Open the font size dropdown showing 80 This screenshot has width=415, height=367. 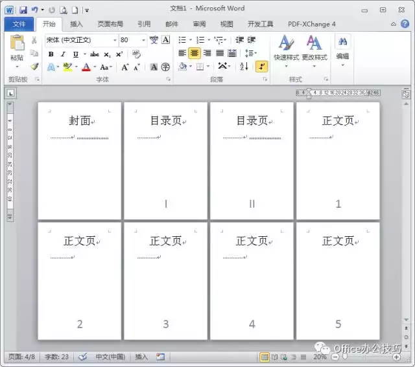pyautogui.click(x=143, y=40)
